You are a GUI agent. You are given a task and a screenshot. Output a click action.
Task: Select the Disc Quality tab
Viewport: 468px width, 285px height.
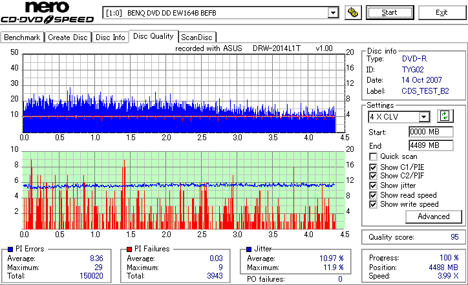pos(153,36)
